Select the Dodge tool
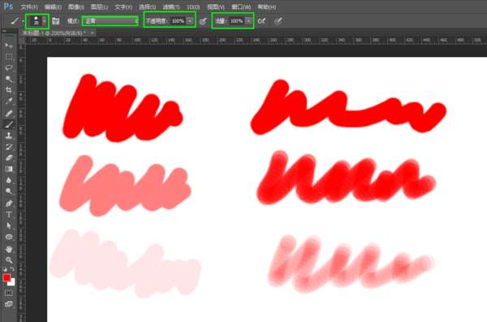487x322 pixels. point(9,191)
